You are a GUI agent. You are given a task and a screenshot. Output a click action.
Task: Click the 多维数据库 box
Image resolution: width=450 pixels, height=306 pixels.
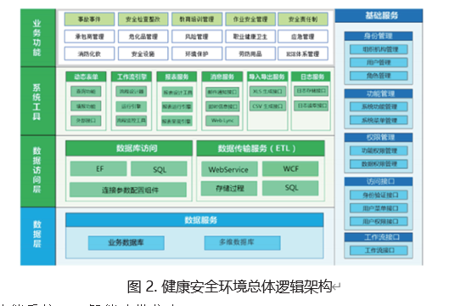[242, 243]
